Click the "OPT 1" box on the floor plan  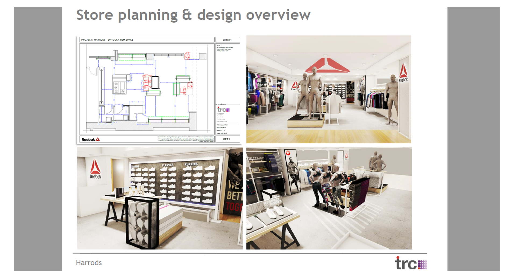click(x=227, y=139)
